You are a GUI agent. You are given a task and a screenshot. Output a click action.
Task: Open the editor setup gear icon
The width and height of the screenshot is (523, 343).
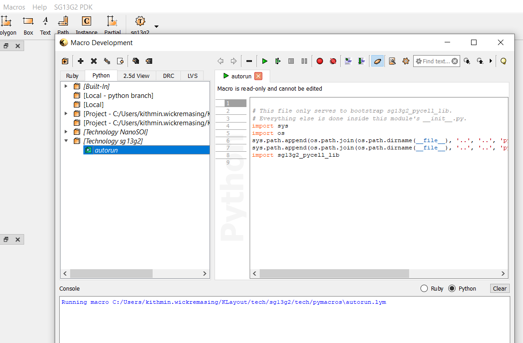pos(405,61)
